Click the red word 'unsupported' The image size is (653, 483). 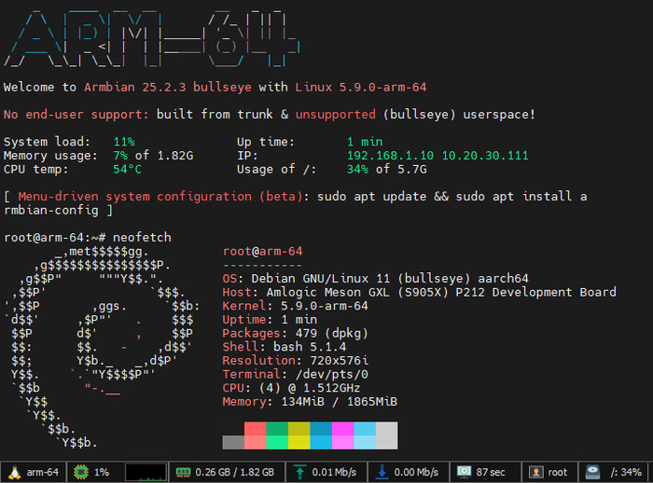pyautogui.click(x=336, y=115)
